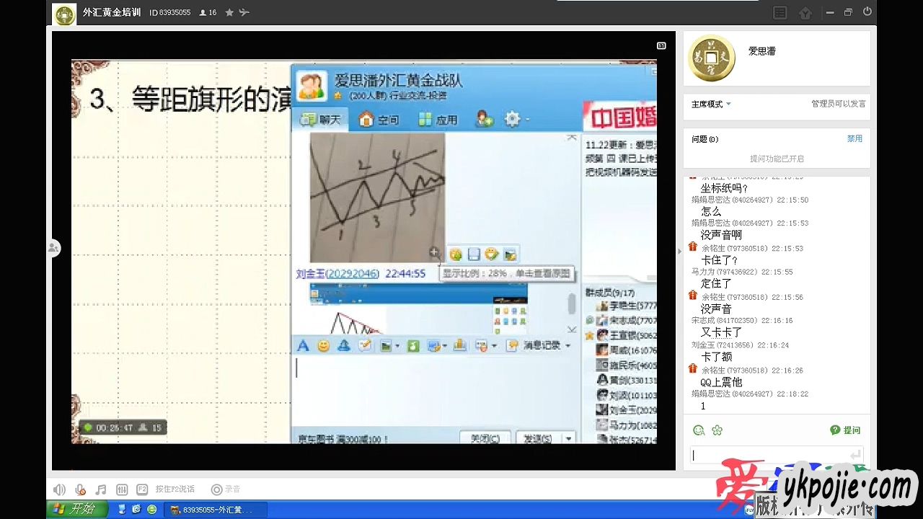Click the flower gift icon
This screenshot has width=923, height=519.
point(717,430)
